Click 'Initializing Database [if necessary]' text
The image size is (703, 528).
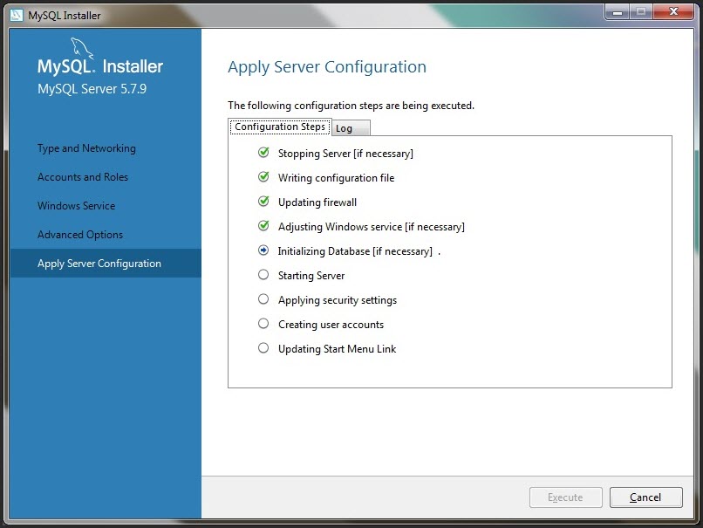tap(355, 251)
